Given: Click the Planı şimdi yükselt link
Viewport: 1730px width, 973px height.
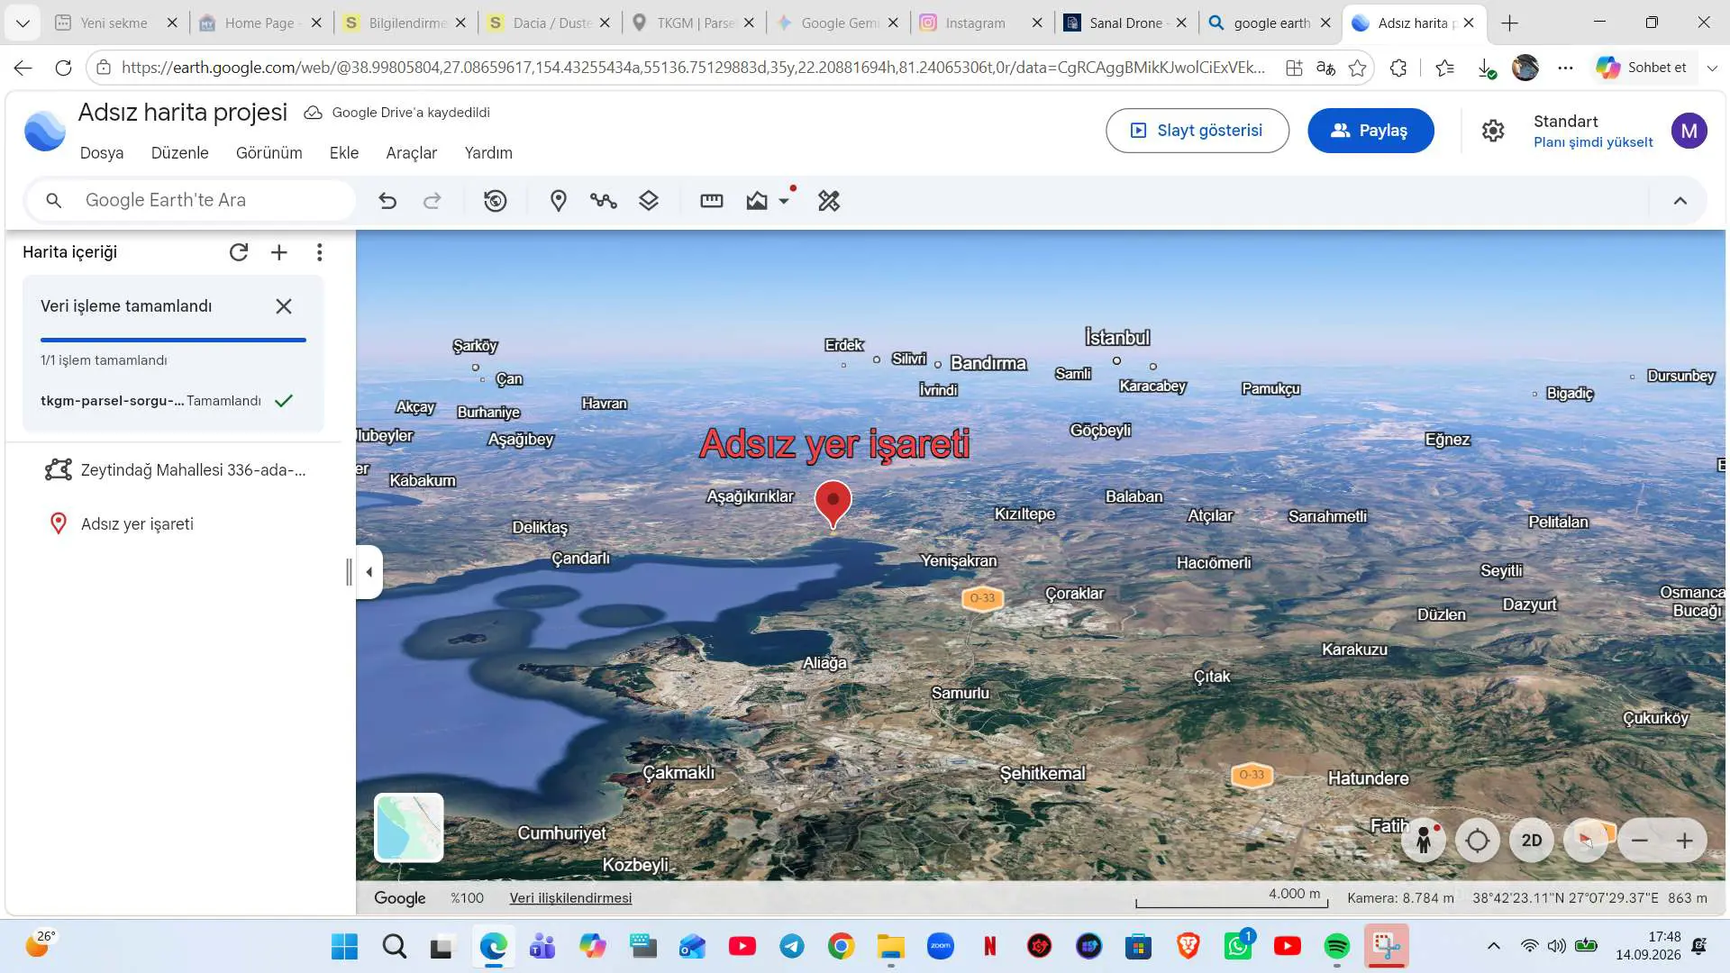Looking at the screenshot, I should (x=1593, y=142).
